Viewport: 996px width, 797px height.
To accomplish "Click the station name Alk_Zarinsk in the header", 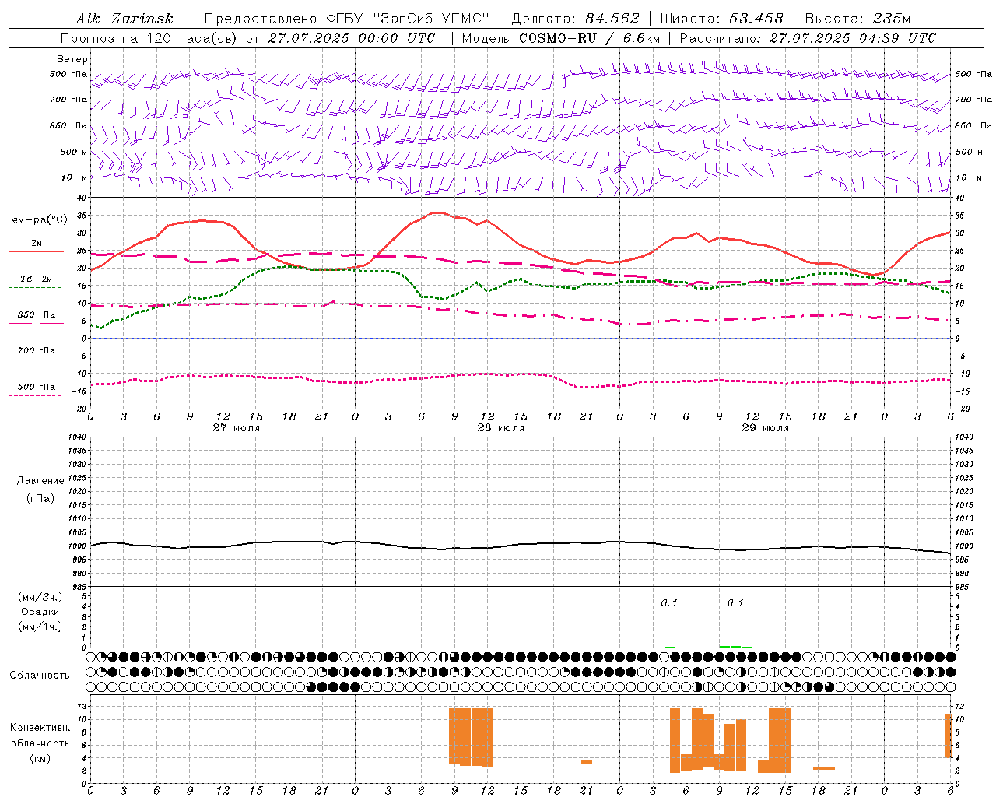I will (124, 19).
